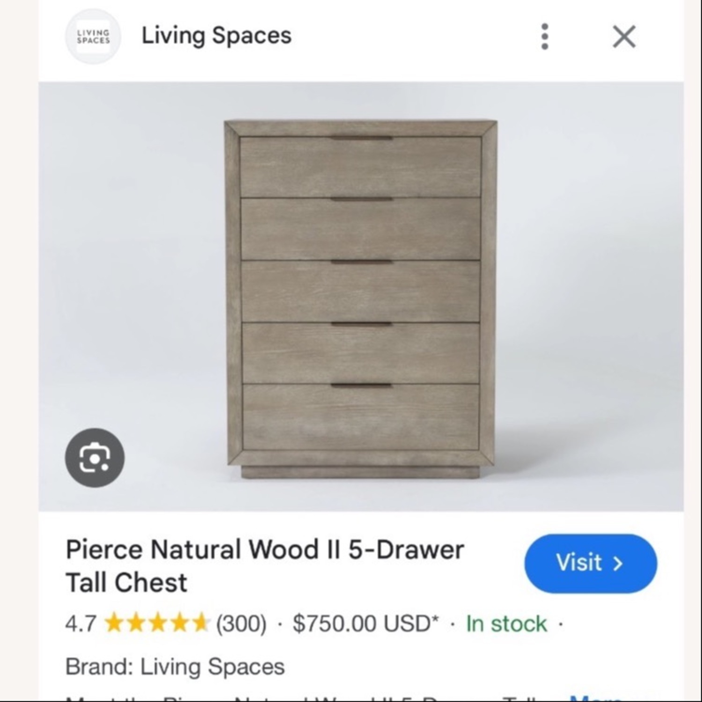
Task: Click the Living Spaces brand logo
Action: 93,37
